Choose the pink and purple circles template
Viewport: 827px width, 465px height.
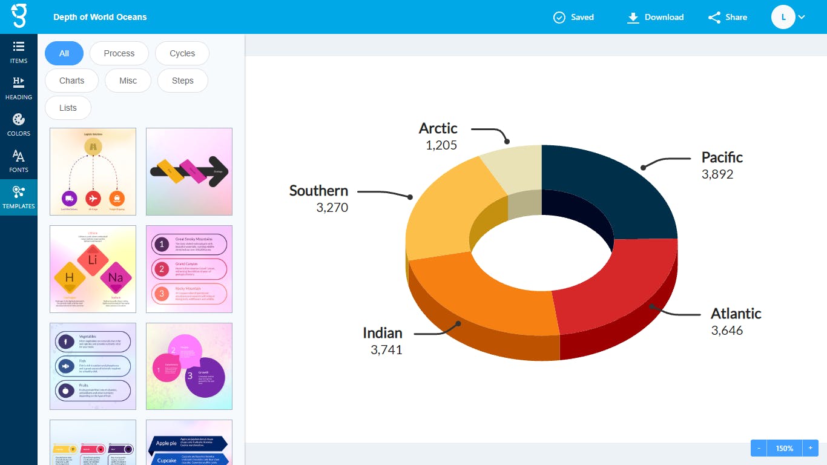pyautogui.click(x=189, y=366)
